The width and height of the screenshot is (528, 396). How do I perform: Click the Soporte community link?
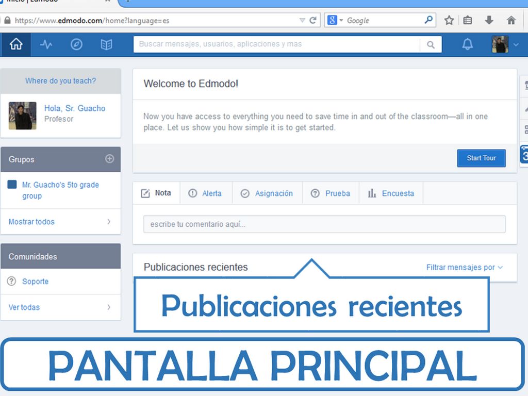(x=35, y=282)
